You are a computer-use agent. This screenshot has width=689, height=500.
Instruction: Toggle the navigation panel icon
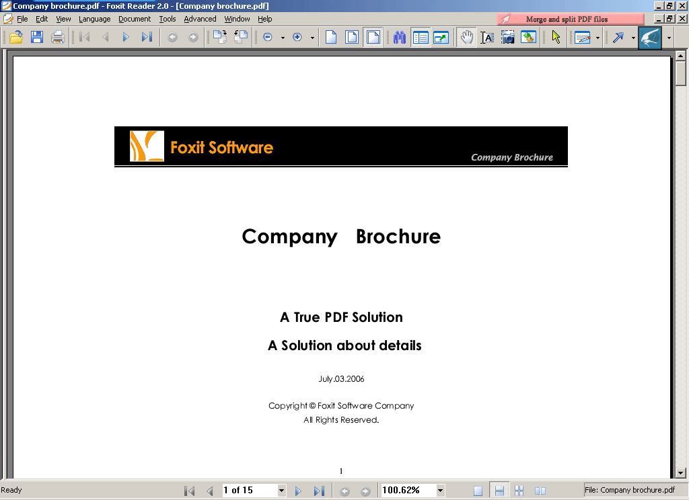tap(421, 38)
